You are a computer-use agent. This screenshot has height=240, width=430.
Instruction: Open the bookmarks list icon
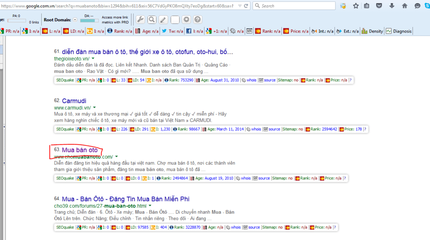pos(367,6)
